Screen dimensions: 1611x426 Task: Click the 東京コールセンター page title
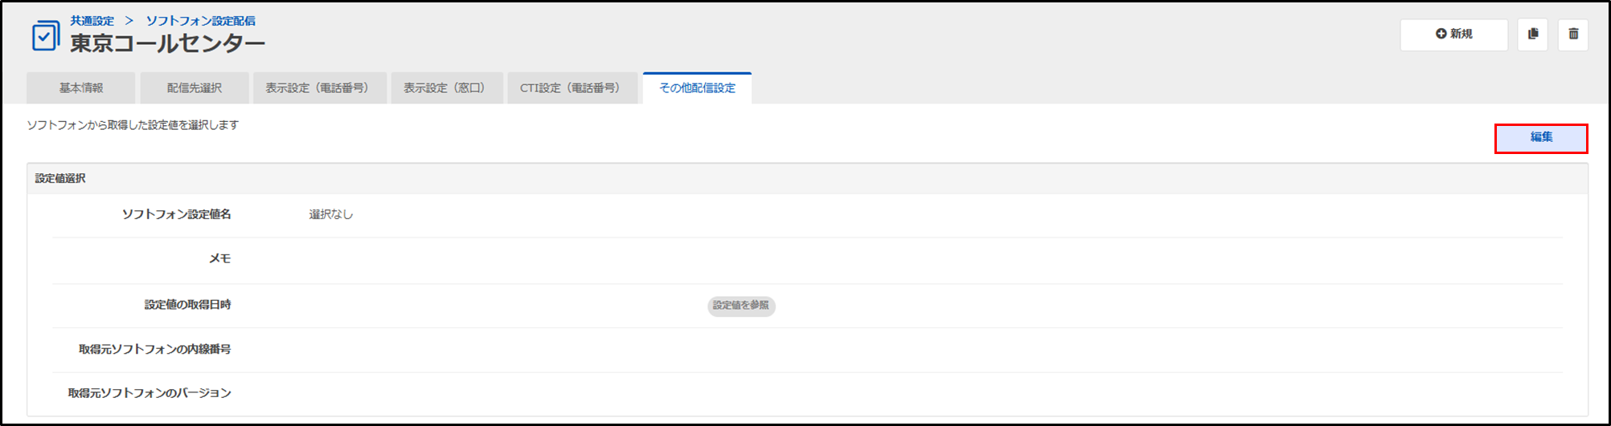click(167, 43)
